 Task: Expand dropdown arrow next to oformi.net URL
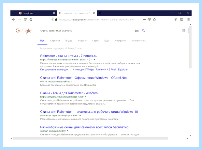point(72,81)
